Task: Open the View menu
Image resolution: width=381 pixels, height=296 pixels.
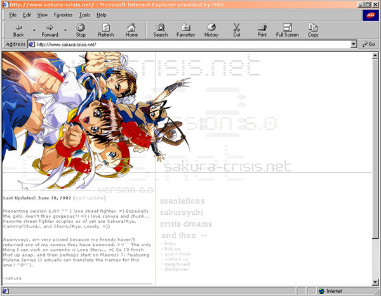Action: coord(42,15)
